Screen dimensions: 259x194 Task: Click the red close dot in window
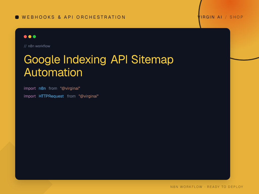pyautogui.click(x=25, y=37)
